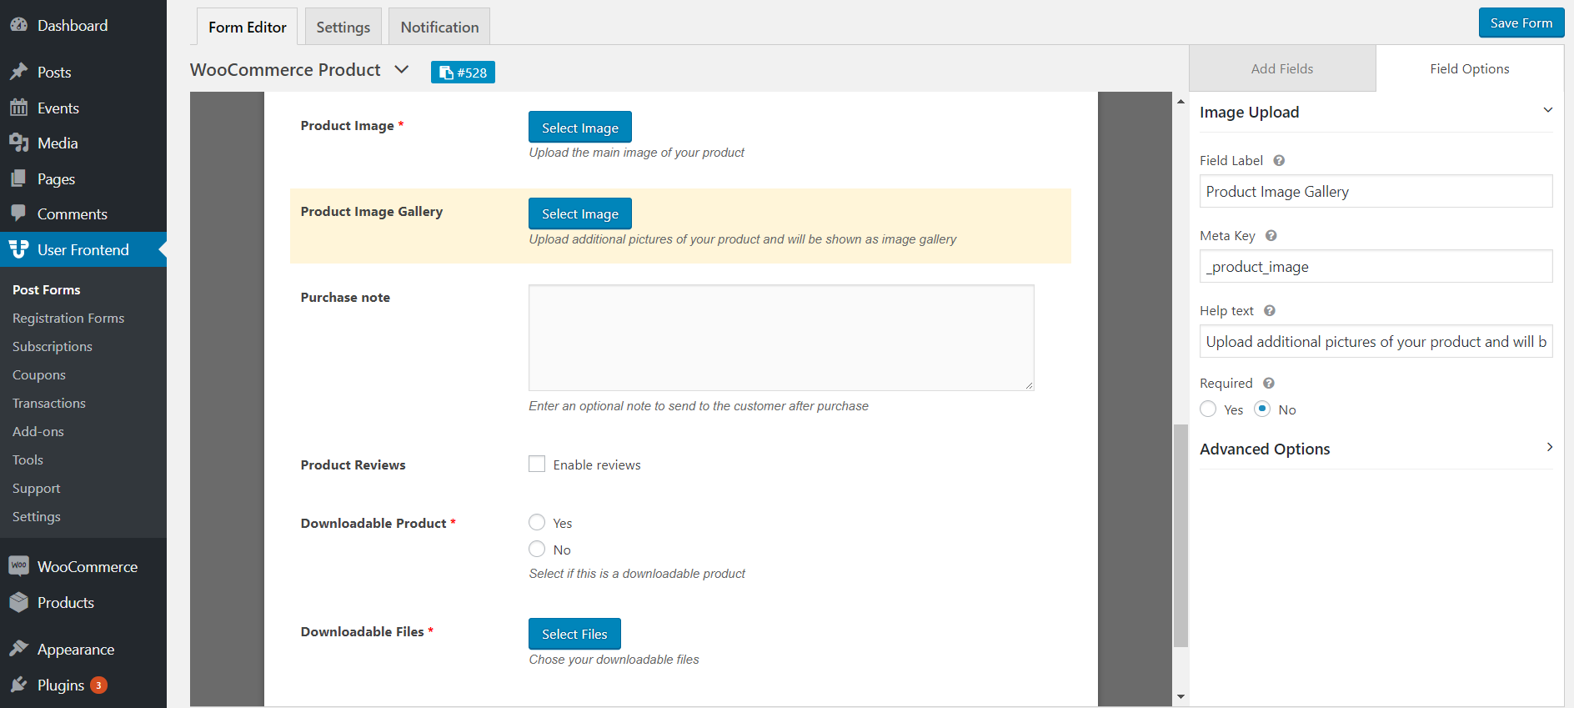Select the Field Options tab
This screenshot has width=1574, height=708.
pos(1470,68)
